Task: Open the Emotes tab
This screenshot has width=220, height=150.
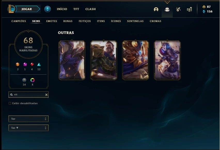Action: click(52, 21)
